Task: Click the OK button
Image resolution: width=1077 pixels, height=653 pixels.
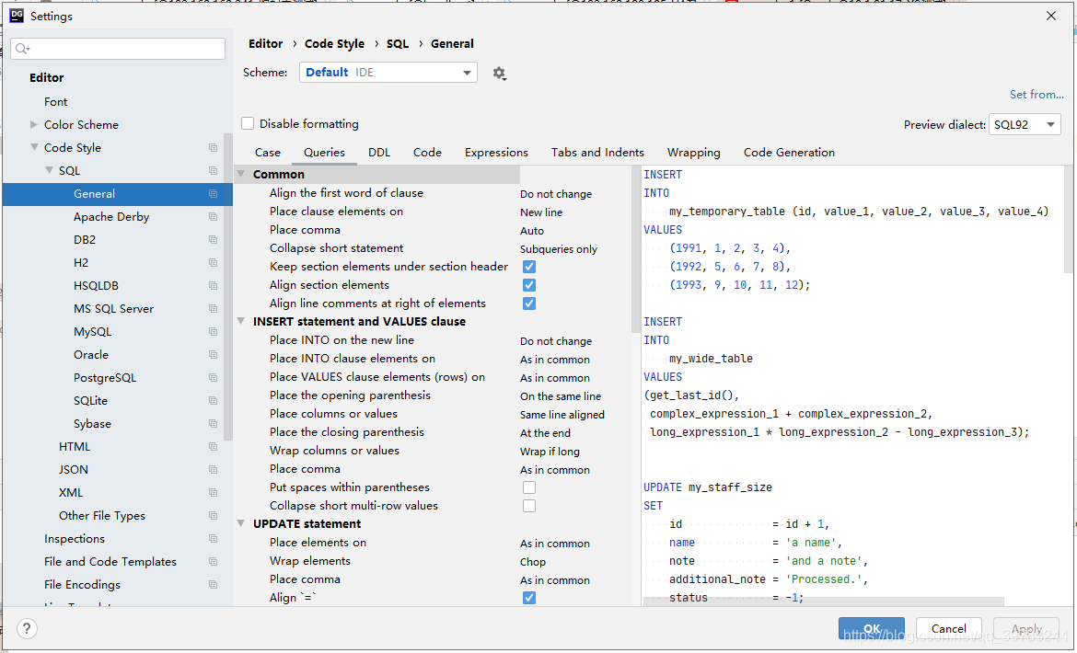Action: 872,628
